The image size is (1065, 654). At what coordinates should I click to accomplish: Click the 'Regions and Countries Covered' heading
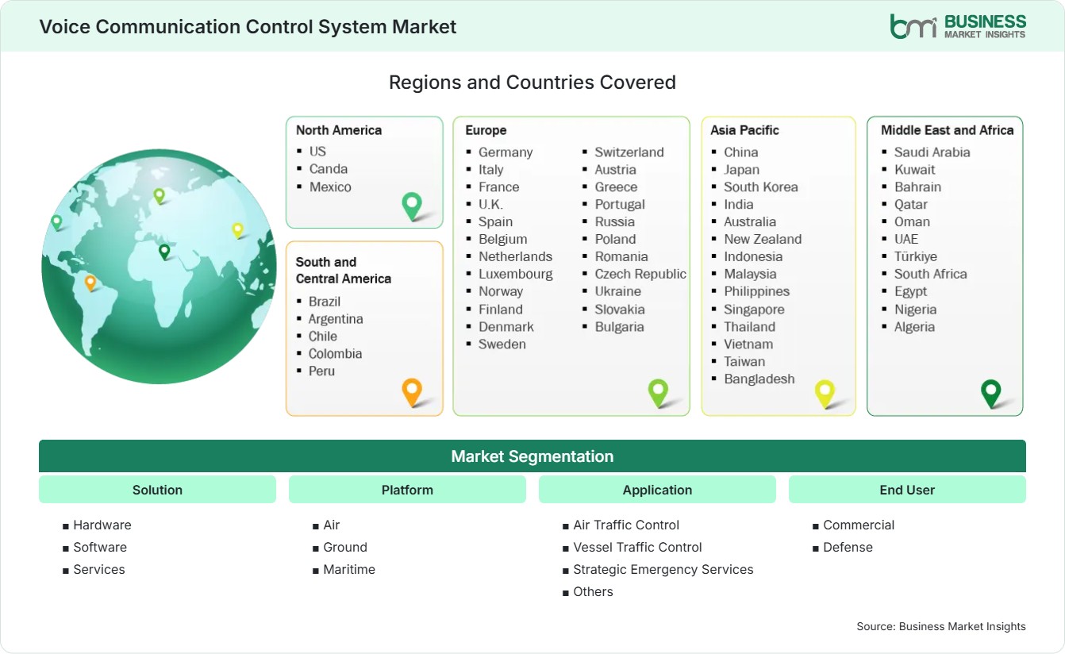coord(532,83)
